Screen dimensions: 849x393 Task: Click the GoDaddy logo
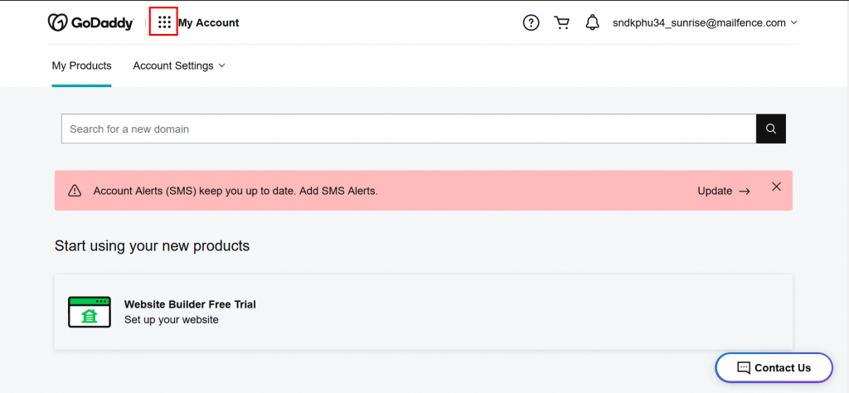(90, 22)
